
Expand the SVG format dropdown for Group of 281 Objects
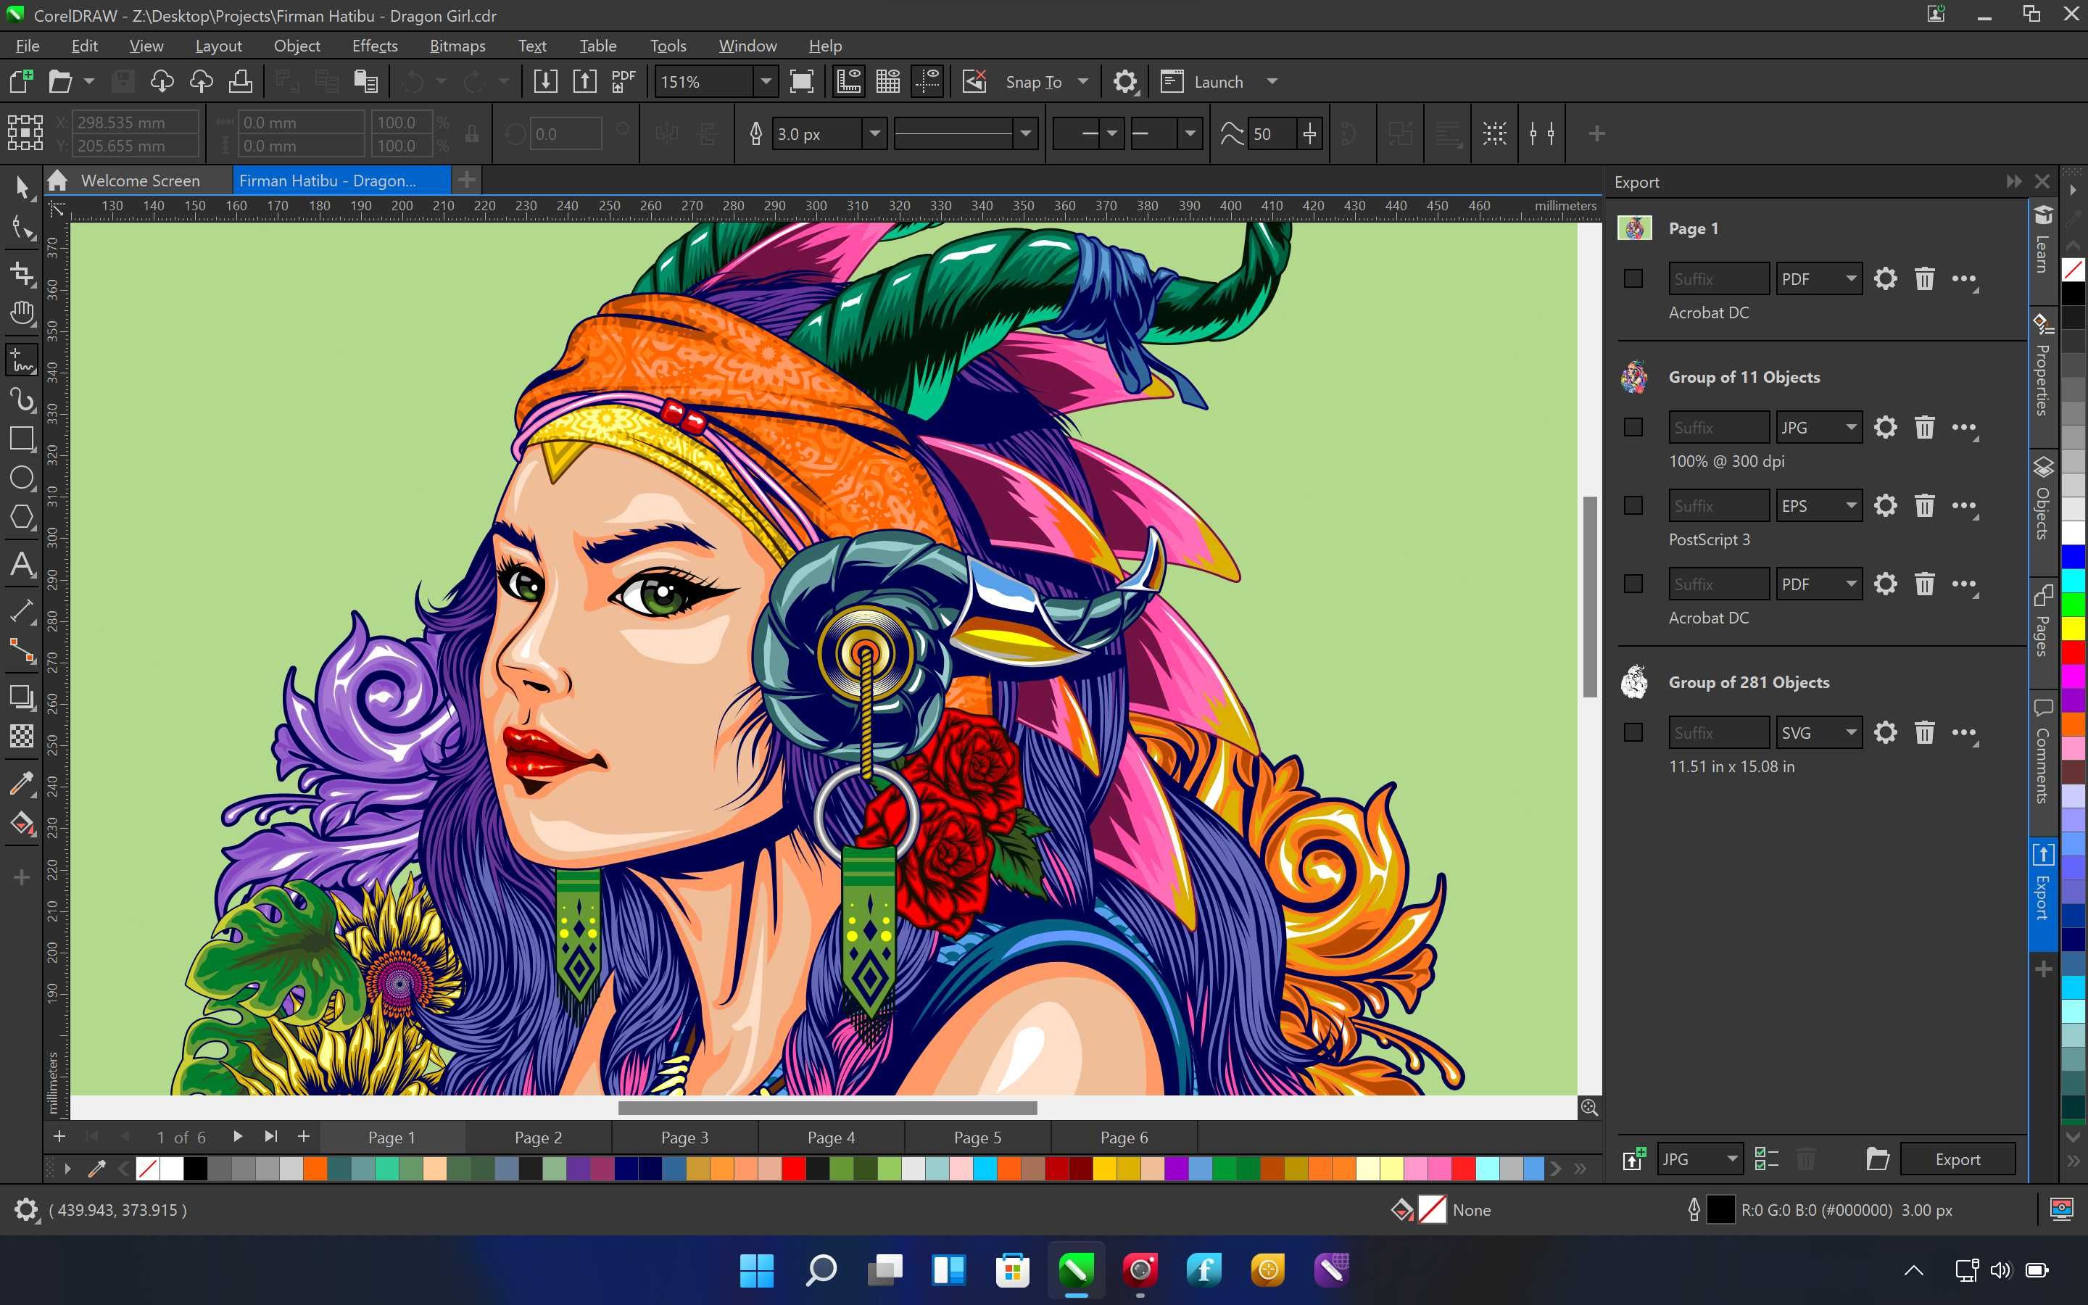(1847, 732)
